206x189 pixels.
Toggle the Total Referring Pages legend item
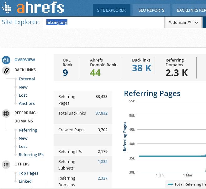187,184
